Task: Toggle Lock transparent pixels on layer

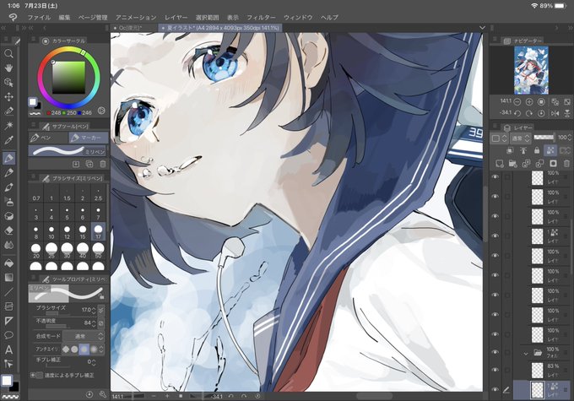Action: click(550, 150)
